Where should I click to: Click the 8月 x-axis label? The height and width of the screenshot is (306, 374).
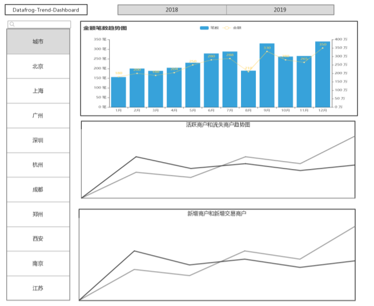[248, 110]
